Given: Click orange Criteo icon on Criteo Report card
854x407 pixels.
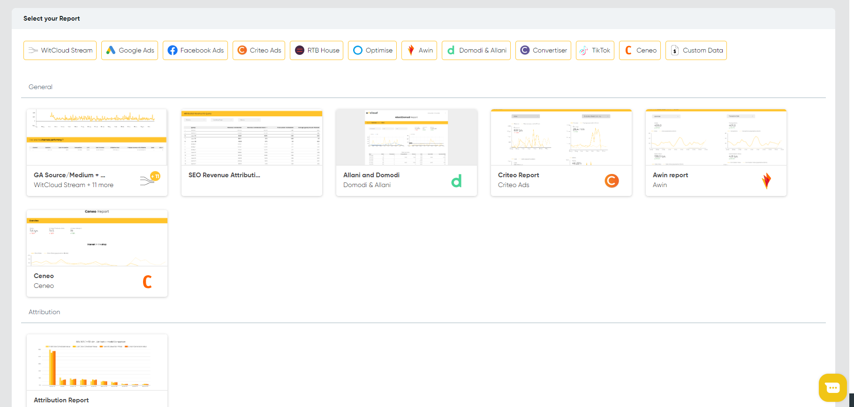Looking at the screenshot, I should (612, 181).
